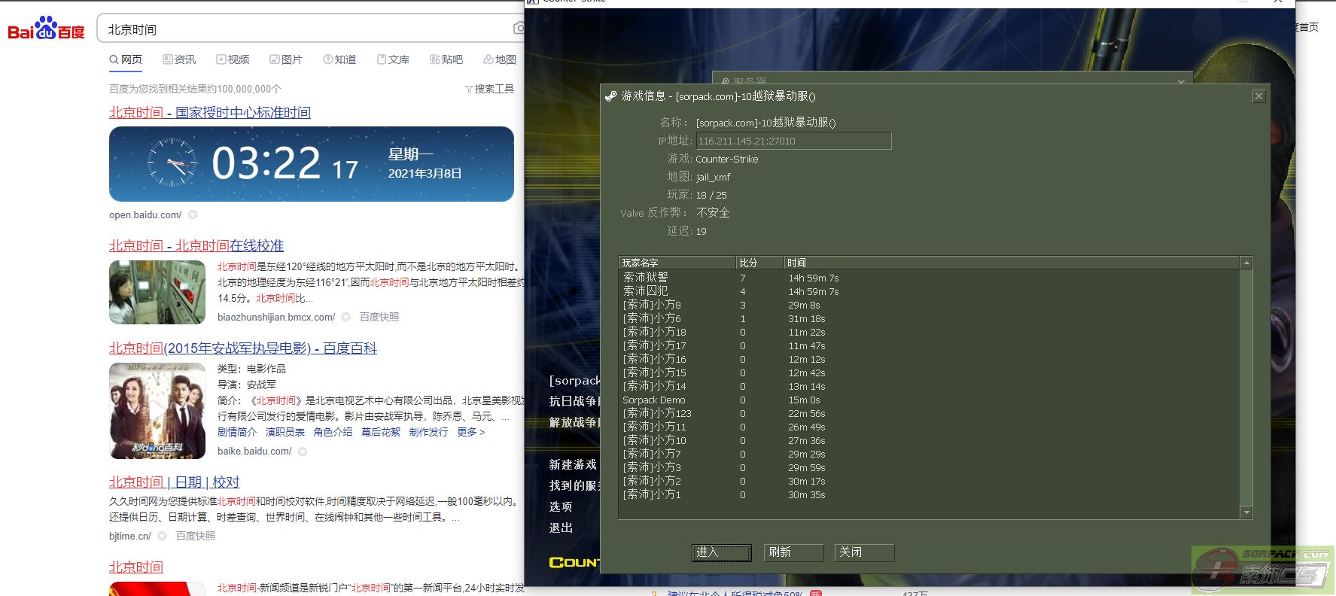Click the camera image search icon

point(518,29)
